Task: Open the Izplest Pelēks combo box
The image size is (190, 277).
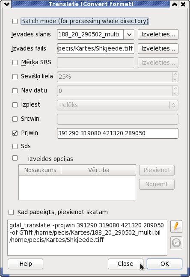Action: tap(118, 105)
